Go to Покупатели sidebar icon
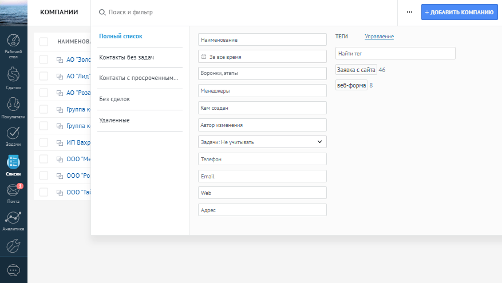 14,106
